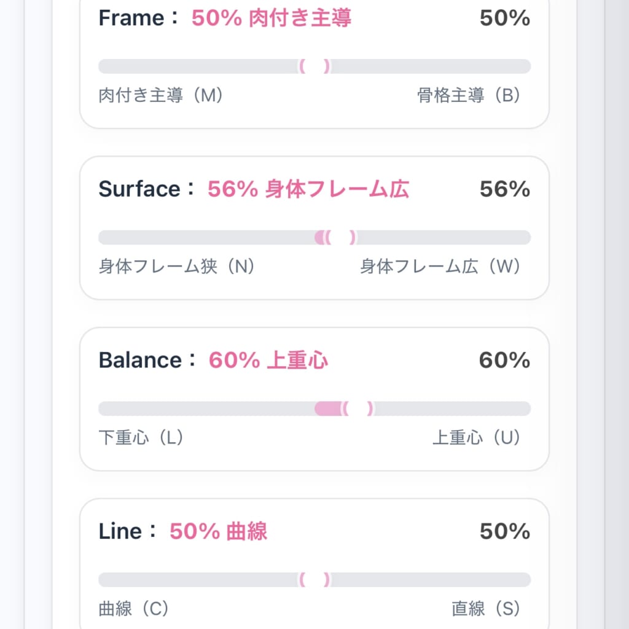Screen dimensions: 629x629
Task: Click the 身体フレーム狭（N）label
Action: pyautogui.click(x=177, y=267)
